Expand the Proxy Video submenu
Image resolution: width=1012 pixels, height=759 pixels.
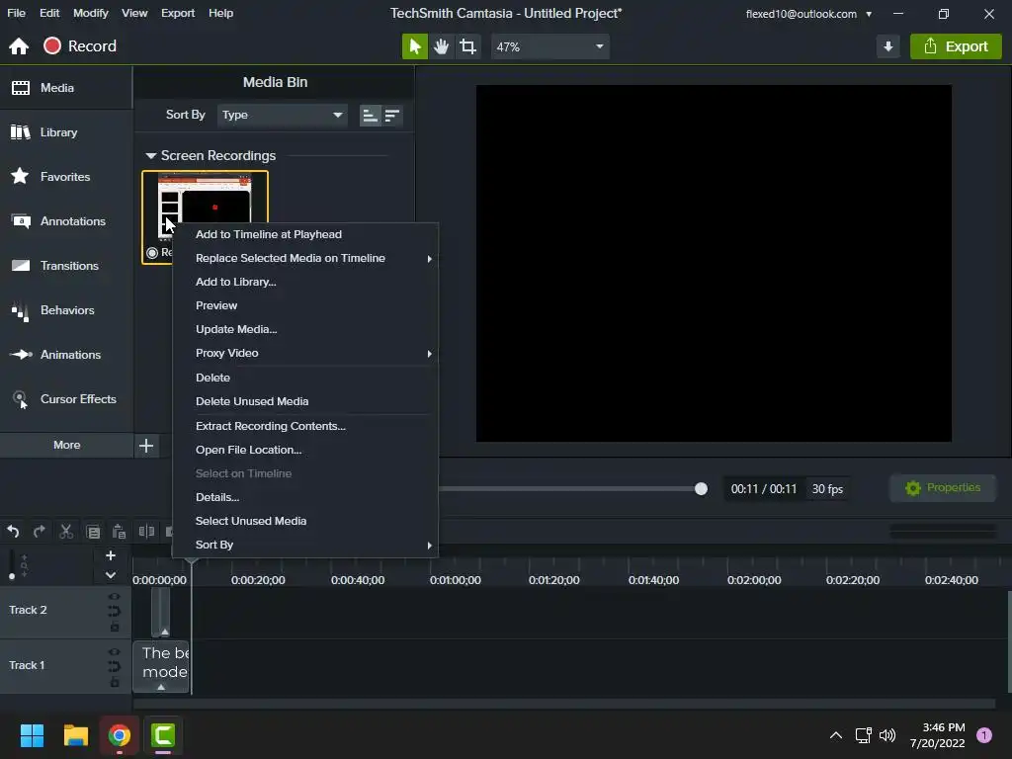click(305, 353)
